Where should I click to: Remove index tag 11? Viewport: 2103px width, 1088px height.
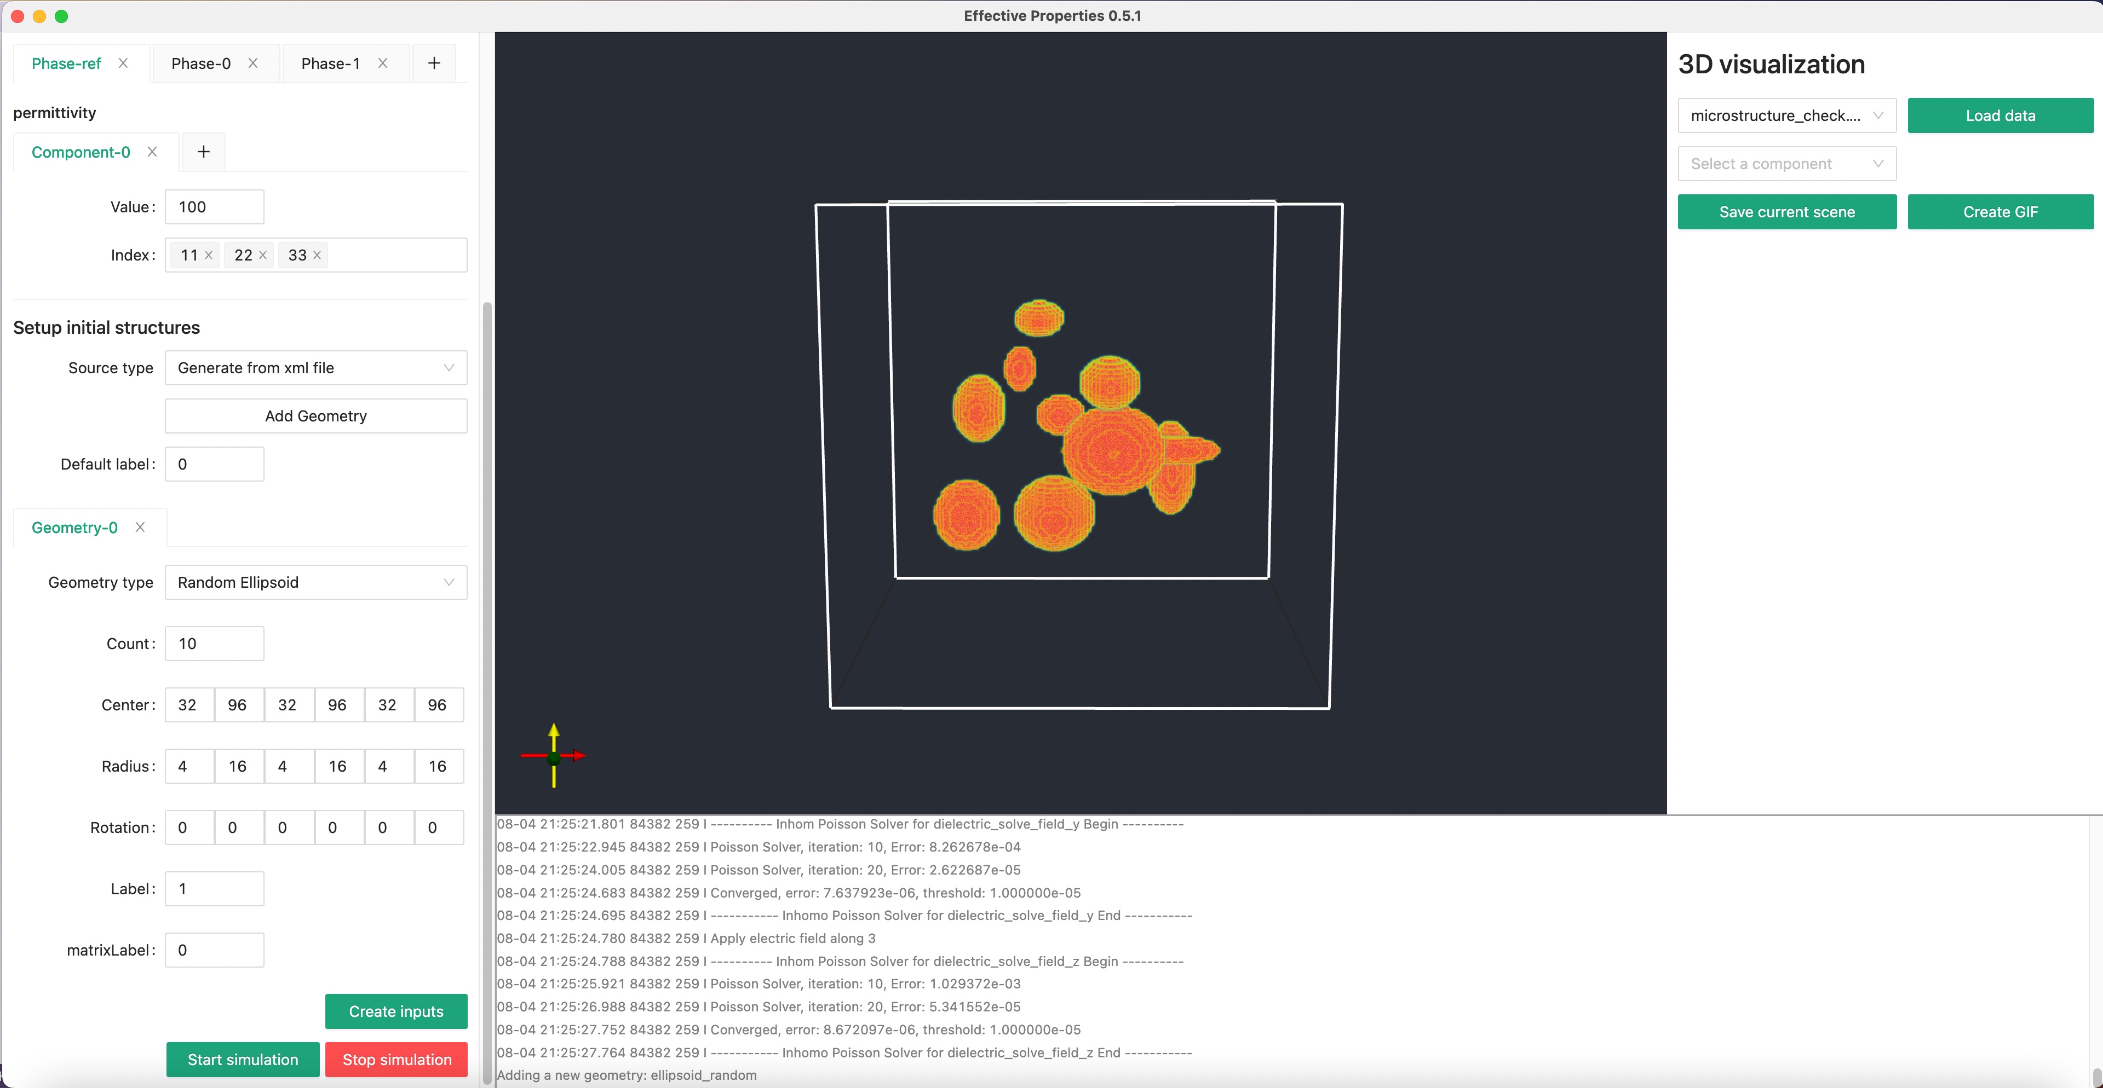click(x=209, y=255)
